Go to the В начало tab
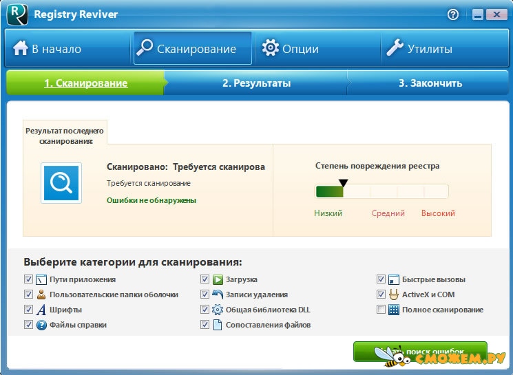This screenshot has width=513, height=375. tap(67, 48)
